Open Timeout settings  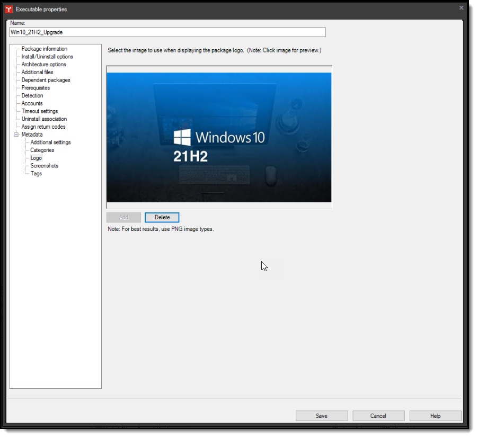[39, 111]
